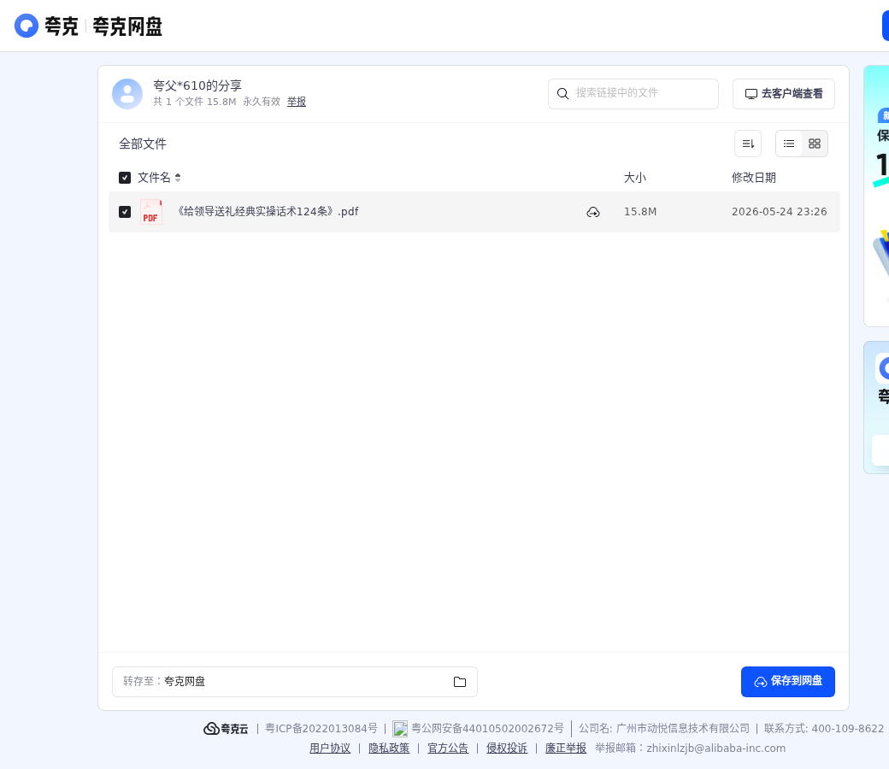Toggle the select-all 文件名 checkbox
Screen dimensions: 889x769
click(x=125, y=178)
